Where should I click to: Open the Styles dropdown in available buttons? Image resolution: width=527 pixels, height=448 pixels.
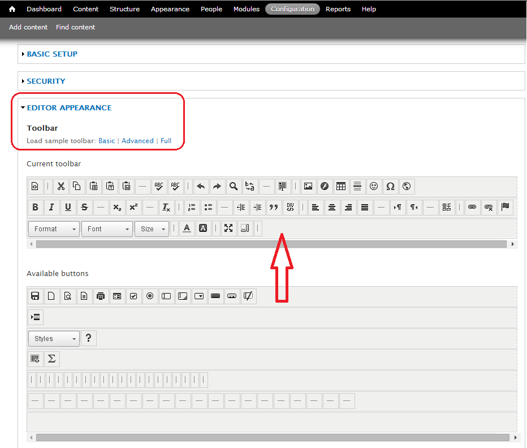[54, 339]
